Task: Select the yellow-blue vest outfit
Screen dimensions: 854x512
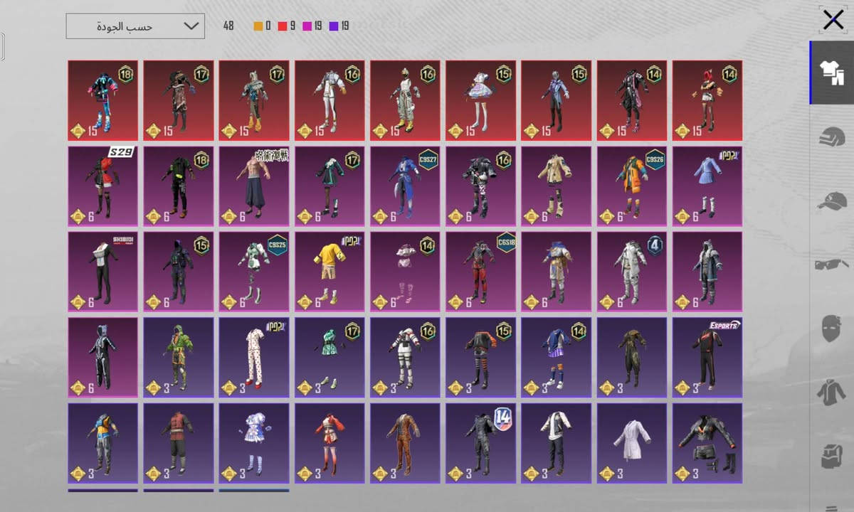Action: [x=103, y=444]
